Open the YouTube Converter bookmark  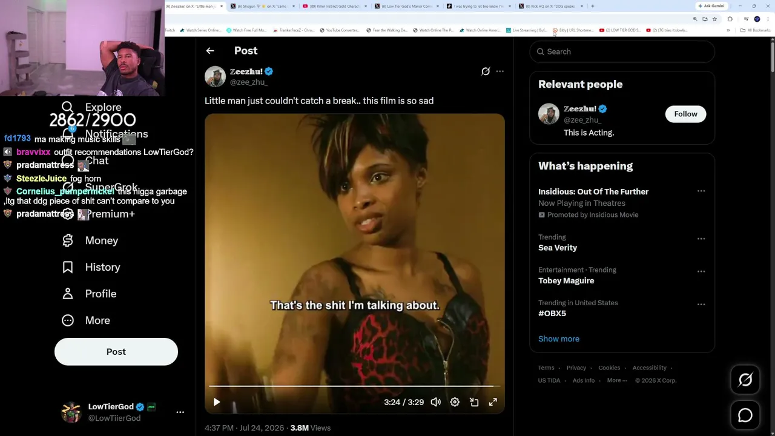[340, 30]
